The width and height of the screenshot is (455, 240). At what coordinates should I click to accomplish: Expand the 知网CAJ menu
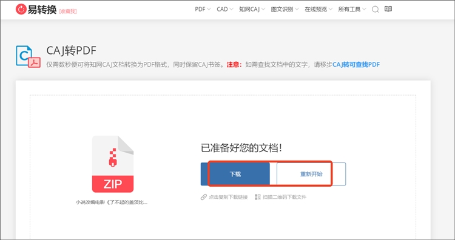pos(252,9)
